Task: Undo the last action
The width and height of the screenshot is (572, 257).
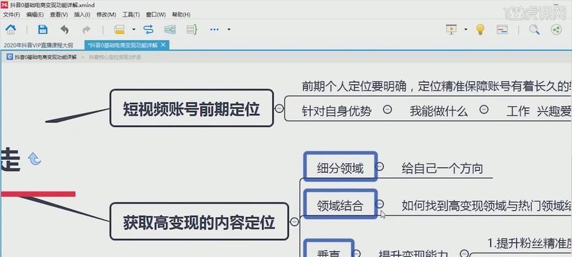Action: (x=64, y=30)
